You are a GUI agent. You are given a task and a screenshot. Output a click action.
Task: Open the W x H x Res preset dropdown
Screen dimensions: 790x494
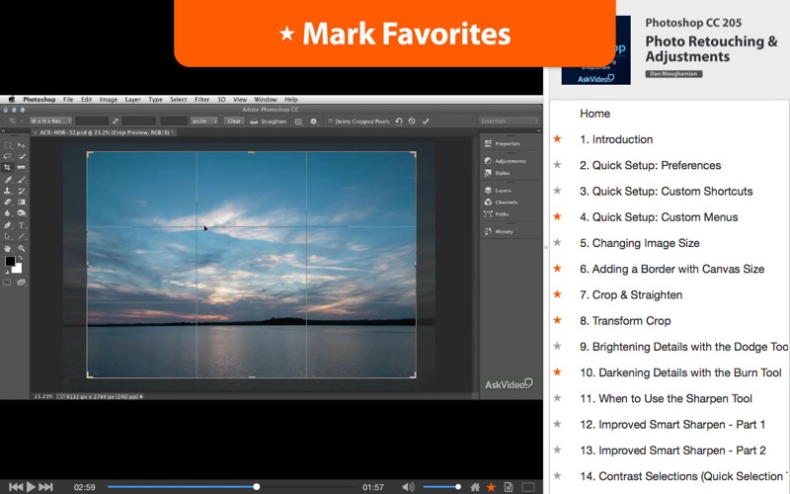pos(50,121)
